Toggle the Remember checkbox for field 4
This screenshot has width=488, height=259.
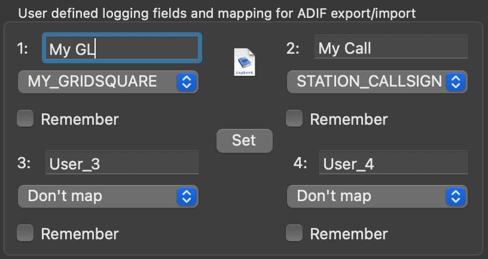pos(294,233)
